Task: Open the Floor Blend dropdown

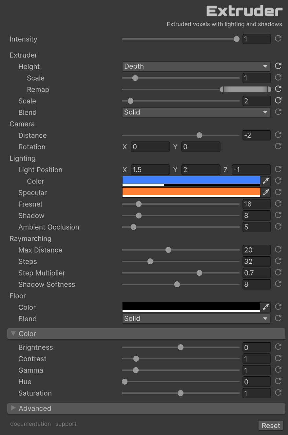Action: pos(196,318)
